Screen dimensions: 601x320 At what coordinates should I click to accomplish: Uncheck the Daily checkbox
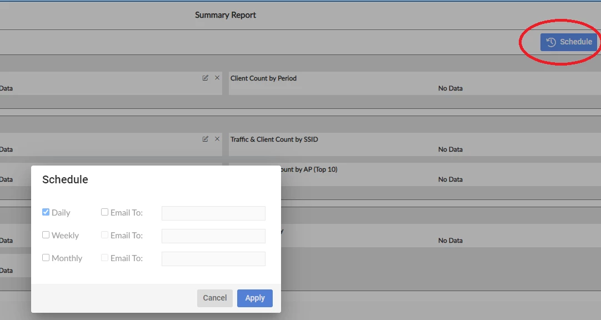pos(46,212)
